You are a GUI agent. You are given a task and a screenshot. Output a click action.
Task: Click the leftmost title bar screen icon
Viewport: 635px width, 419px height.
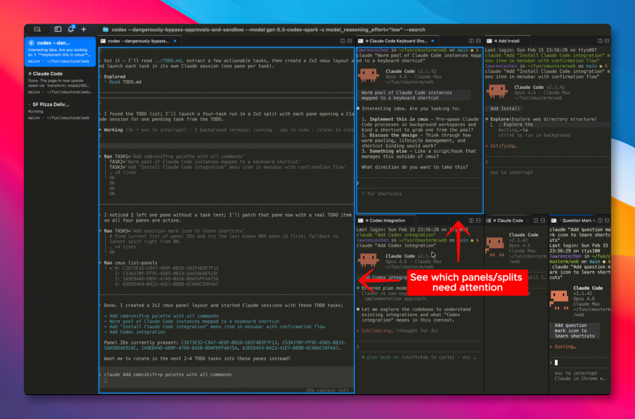(x=37, y=29)
